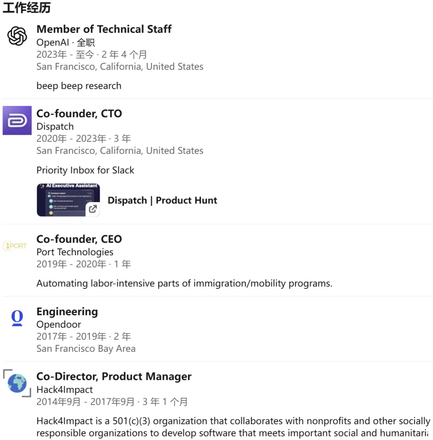Click the Co-founder, CTO job title

coord(79,114)
